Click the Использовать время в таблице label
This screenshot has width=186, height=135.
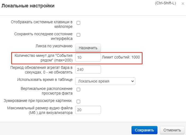coord(45,80)
